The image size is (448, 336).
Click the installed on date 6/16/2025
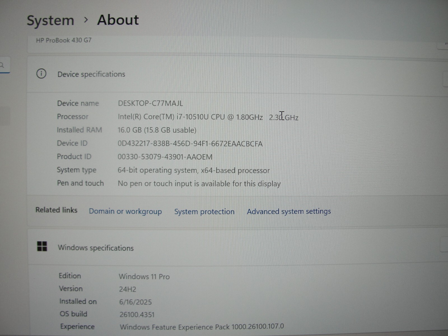coord(136,302)
